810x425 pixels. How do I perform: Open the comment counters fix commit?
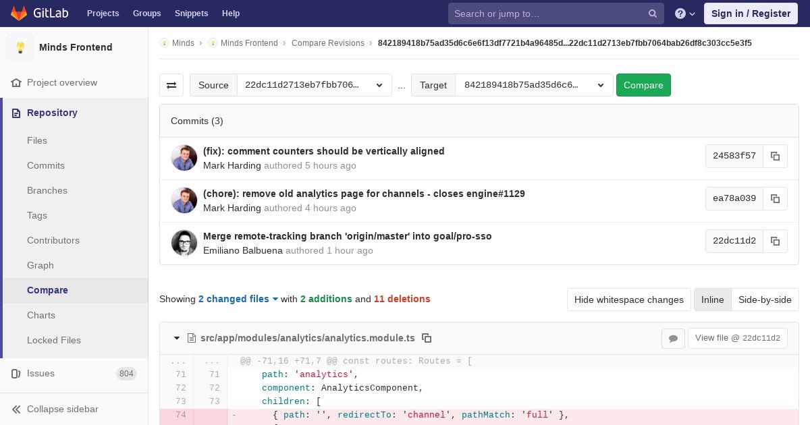tap(323, 151)
